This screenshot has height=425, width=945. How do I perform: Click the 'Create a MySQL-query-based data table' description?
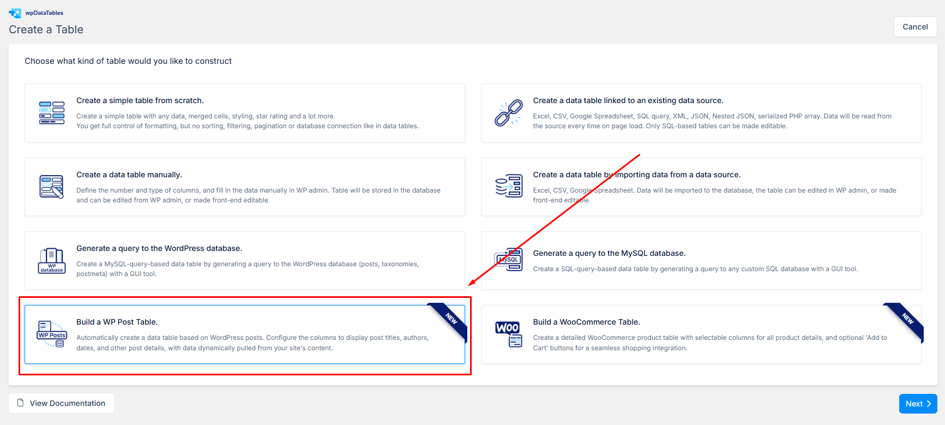(248, 269)
